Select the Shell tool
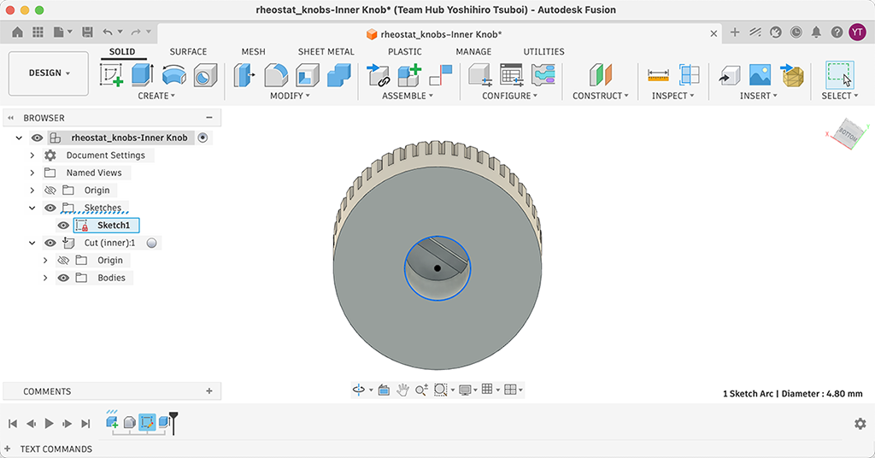This screenshot has width=875, height=458. pos(308,74)
